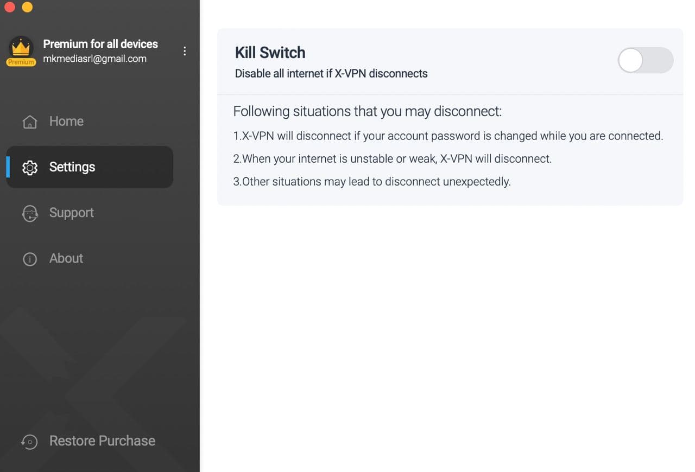Click the Restore Purchase label

tap(102, 441)
